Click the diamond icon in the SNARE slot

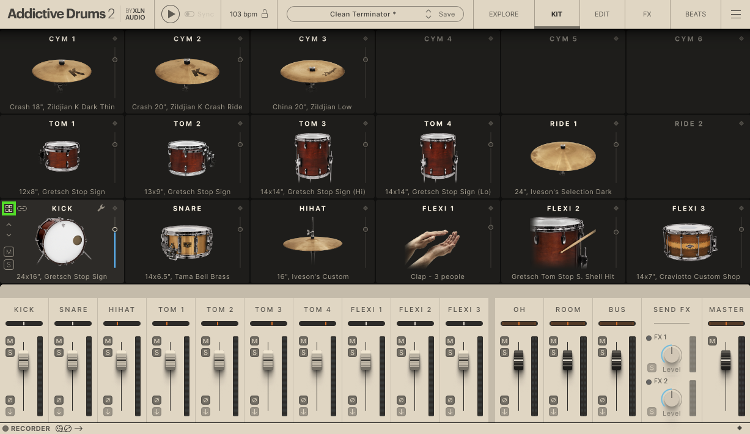click(240, 209)
